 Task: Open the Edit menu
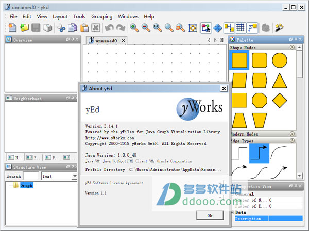click(x=27, y=17)
